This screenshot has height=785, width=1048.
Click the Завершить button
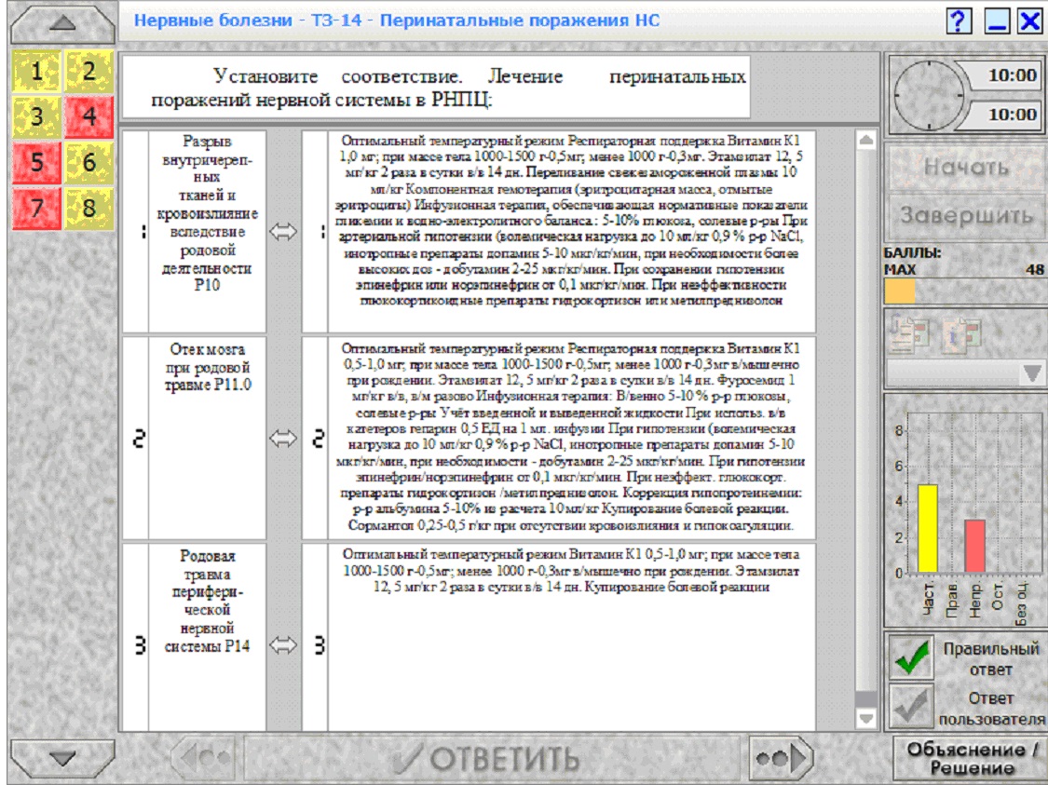pos(966,216)
